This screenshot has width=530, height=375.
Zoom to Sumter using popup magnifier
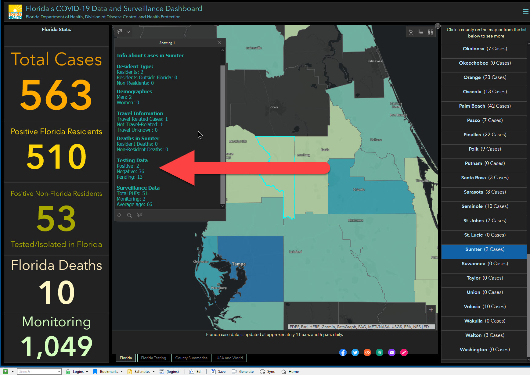(x=129, y=215)
